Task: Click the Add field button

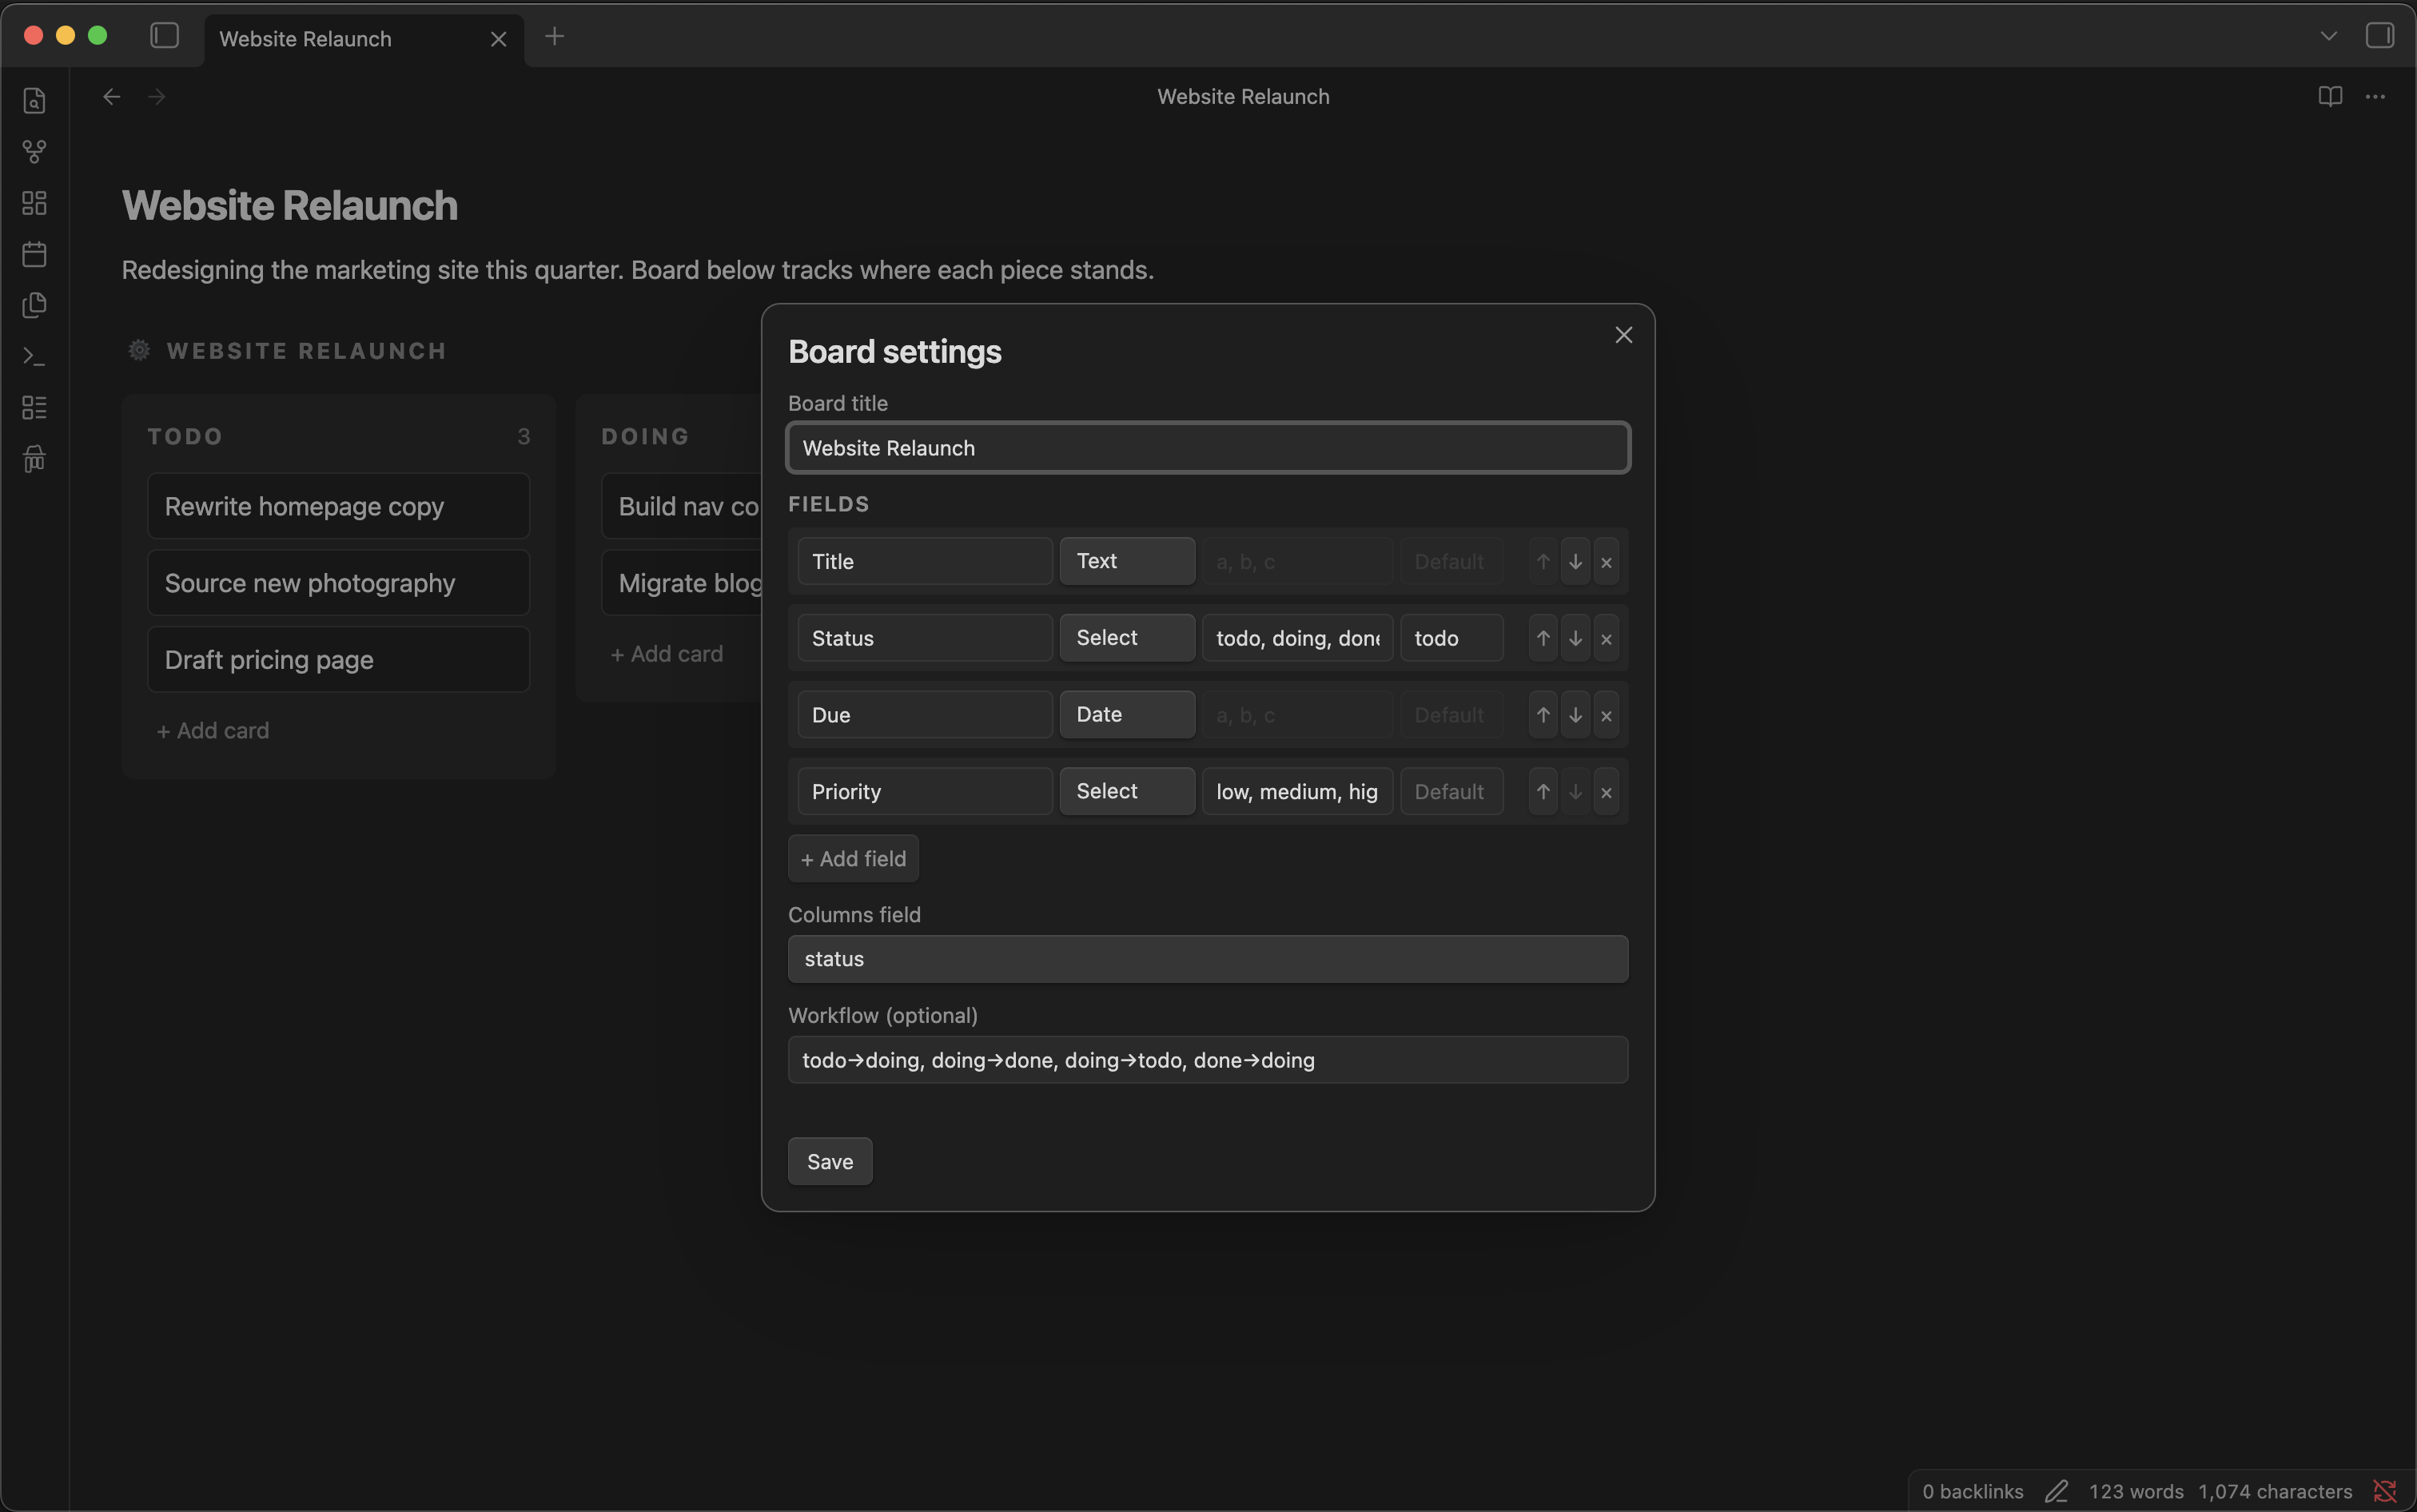Action: pyautogui.click(x=853, y=858)
